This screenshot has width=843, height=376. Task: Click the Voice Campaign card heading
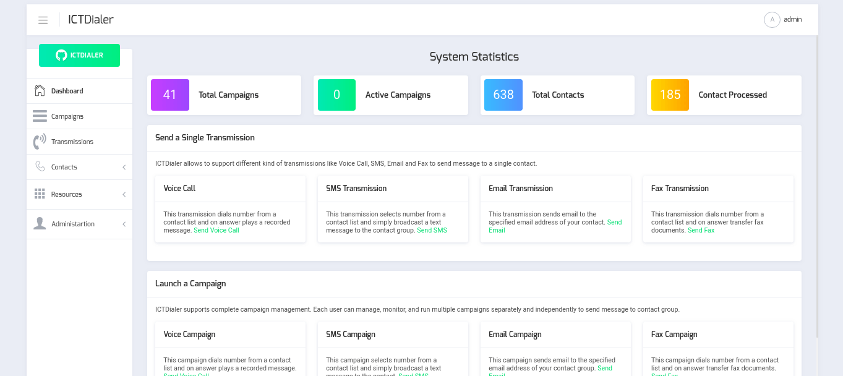pyautogui.click(x=189, y=334)
